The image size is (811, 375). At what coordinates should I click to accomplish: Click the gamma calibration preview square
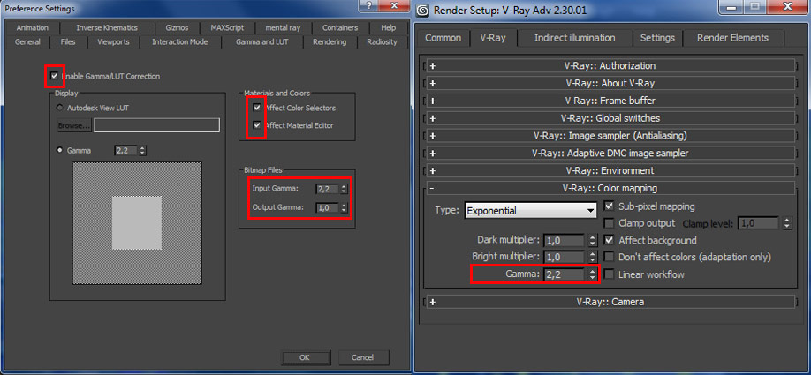(x=137, y=223)
